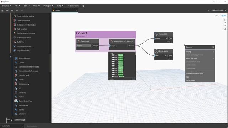This screenshot has width=228, height=128.
Task: Click the New file toolbar icon
Action: tap(2, 11)
